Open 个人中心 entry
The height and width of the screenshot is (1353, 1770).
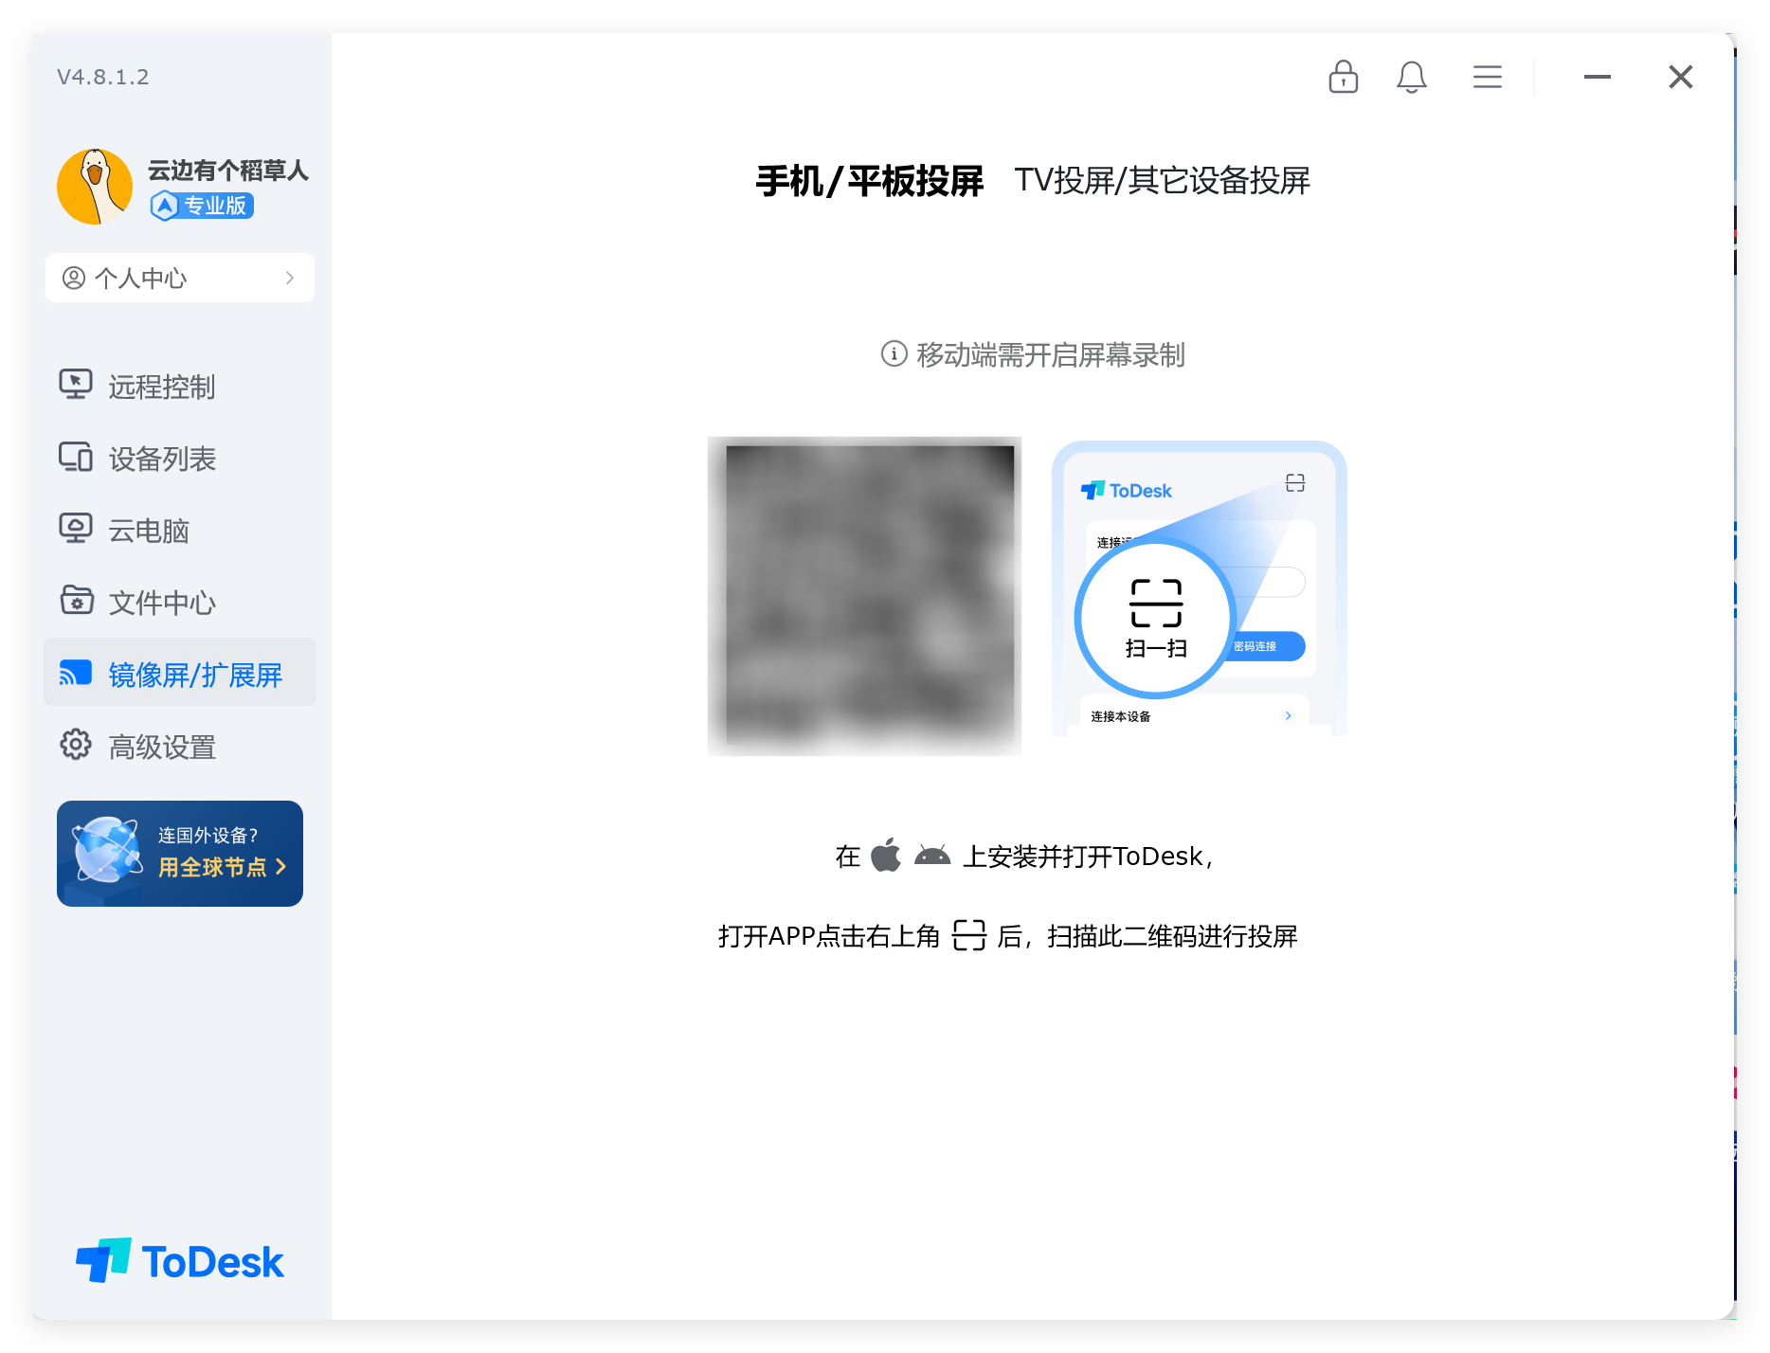pyautogui.click(x=180, y=278)
